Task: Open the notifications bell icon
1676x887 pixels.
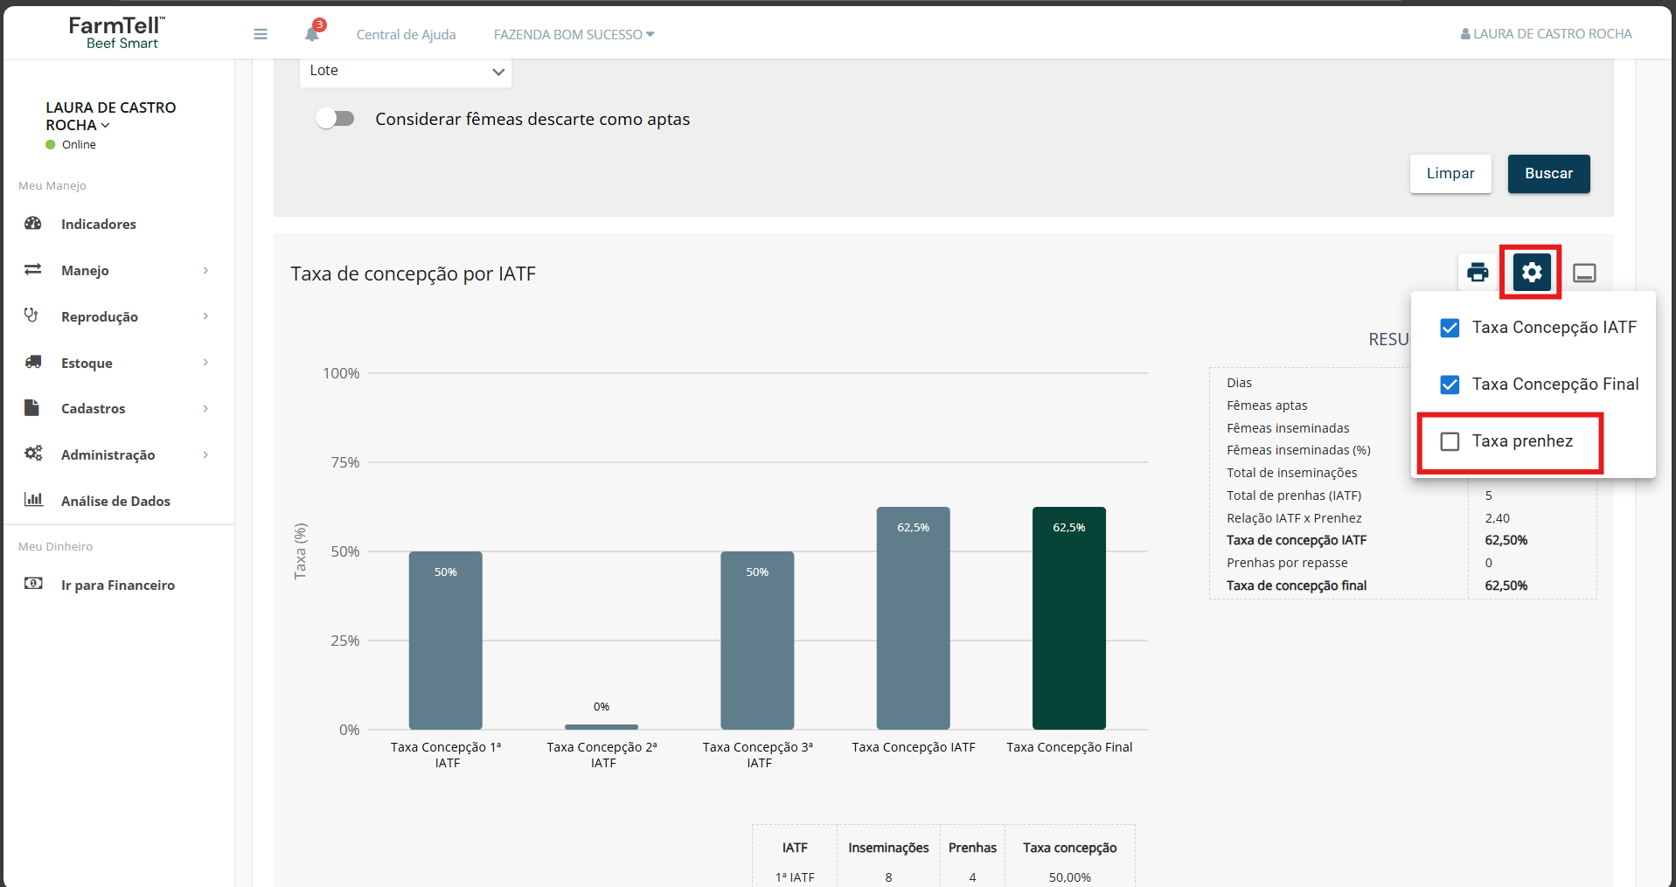Action: click(312, 34)
